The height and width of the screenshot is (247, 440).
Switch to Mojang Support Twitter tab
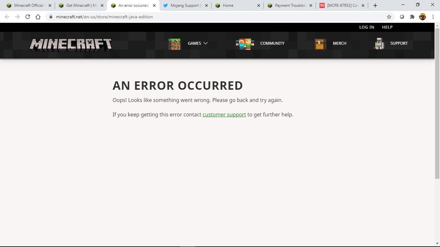(186, 5)
